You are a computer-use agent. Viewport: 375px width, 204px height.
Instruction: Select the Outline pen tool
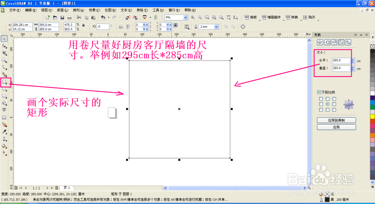click(4, 139)
